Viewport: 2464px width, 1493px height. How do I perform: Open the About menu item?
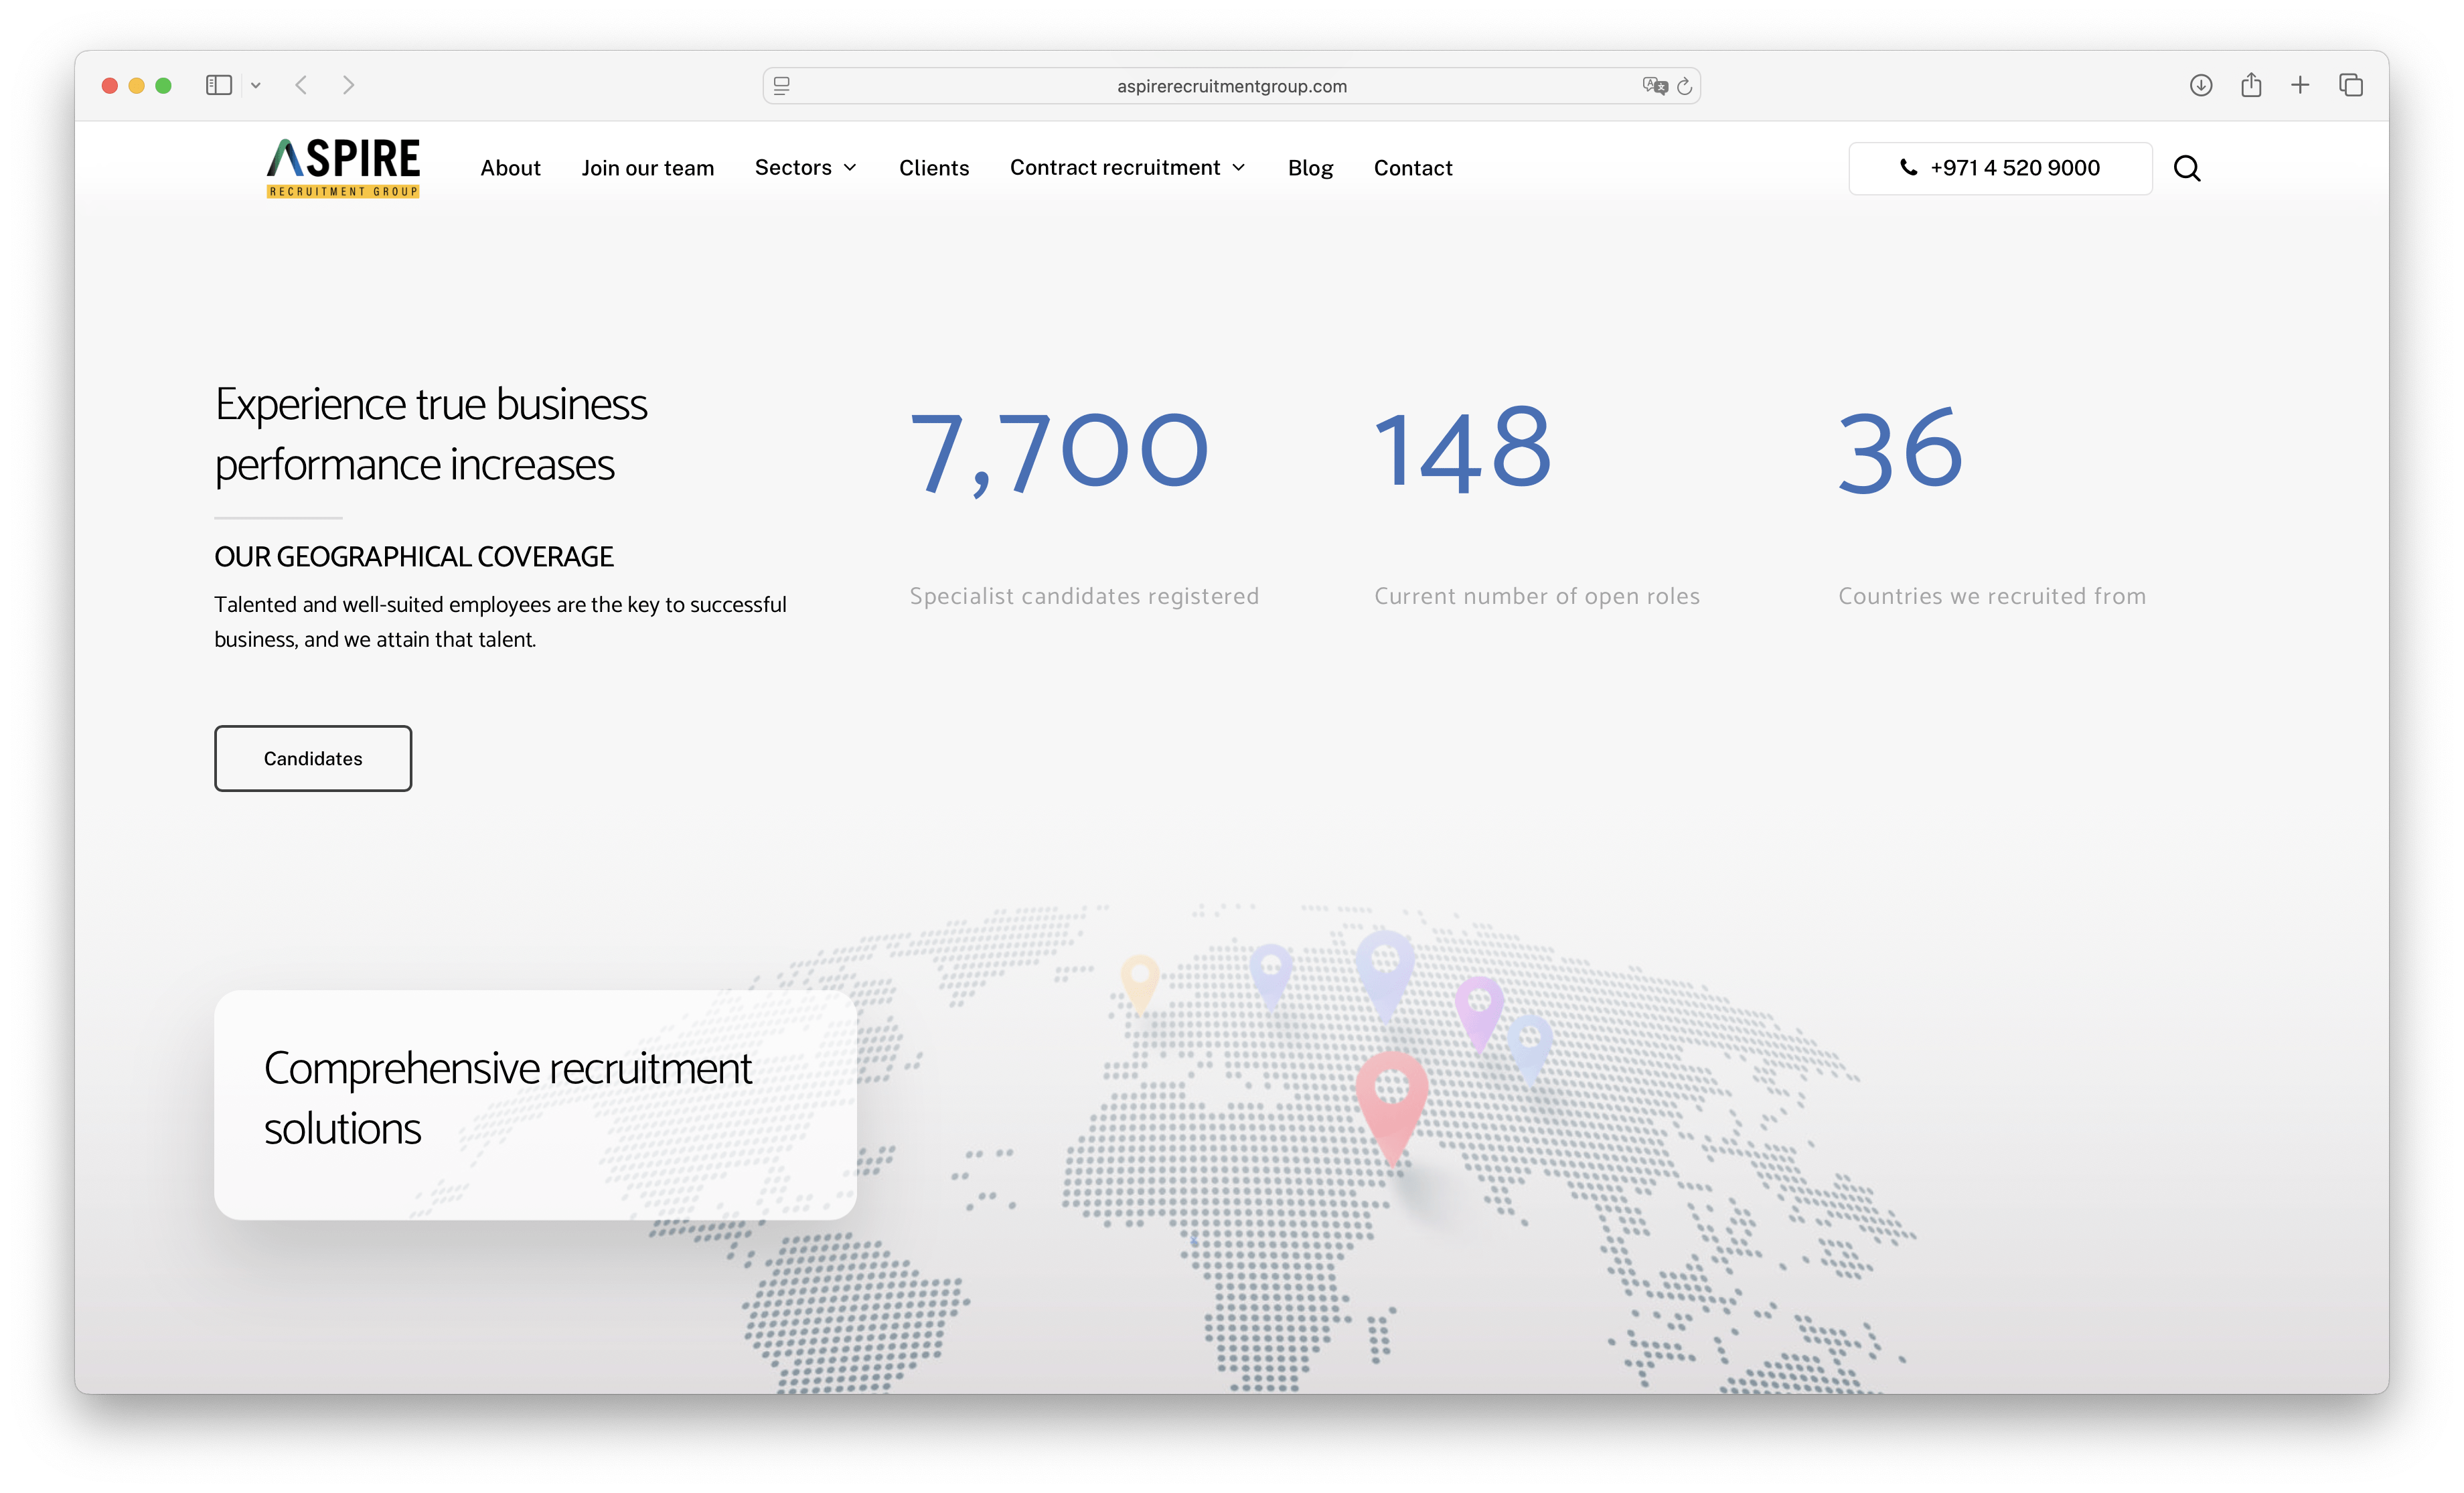point(510,168)
